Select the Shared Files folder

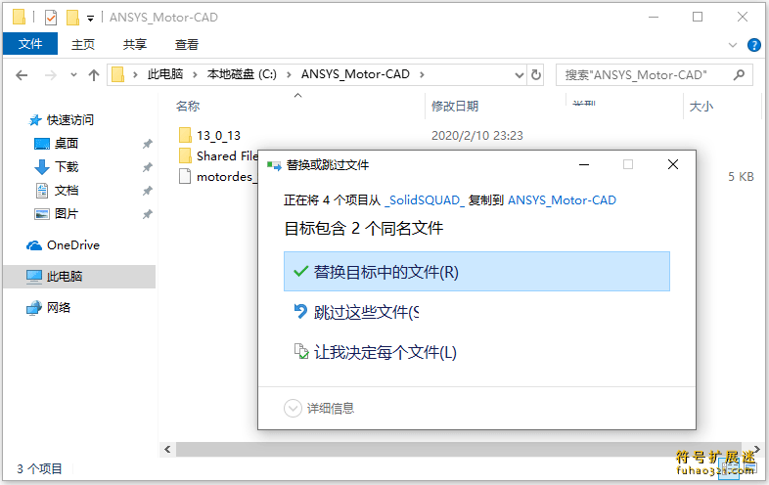coord(227,155)
